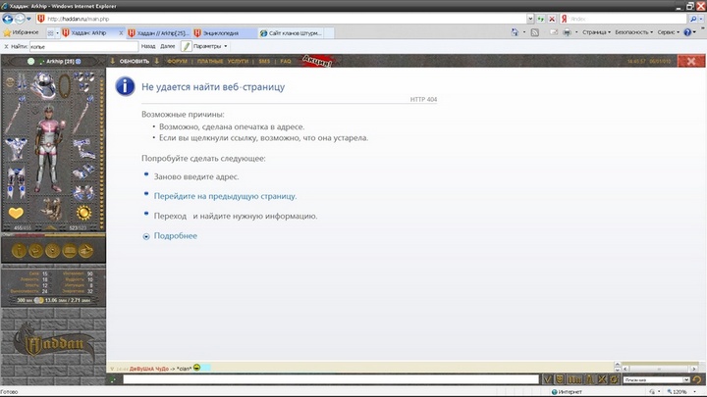Open the gear settings chat icon
The height and width of the screenshot is (397, 707).
614,379
